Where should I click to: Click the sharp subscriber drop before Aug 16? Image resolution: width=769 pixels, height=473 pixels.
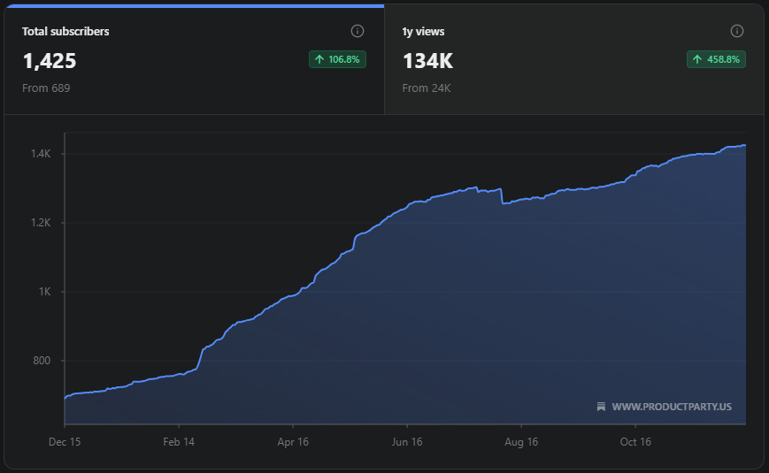pos(502,196)
